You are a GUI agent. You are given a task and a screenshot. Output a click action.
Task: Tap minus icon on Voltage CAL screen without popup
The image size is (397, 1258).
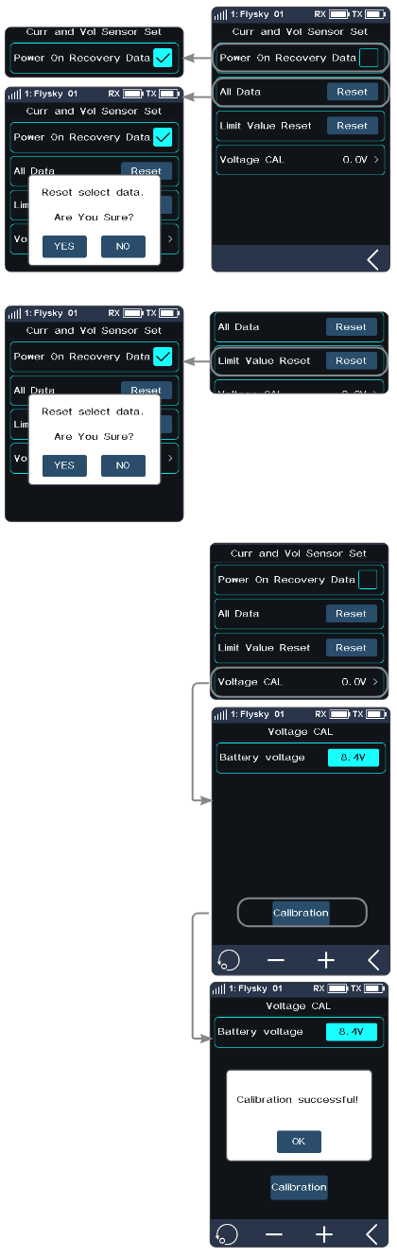coord(276,960)
